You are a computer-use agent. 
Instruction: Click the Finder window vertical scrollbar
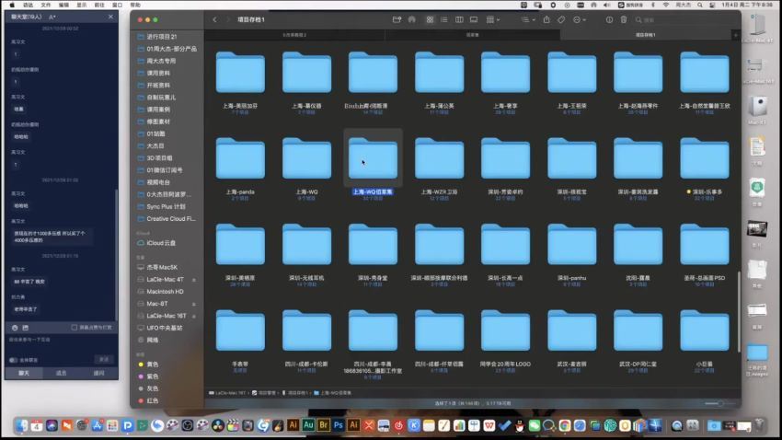click(739, 312)
